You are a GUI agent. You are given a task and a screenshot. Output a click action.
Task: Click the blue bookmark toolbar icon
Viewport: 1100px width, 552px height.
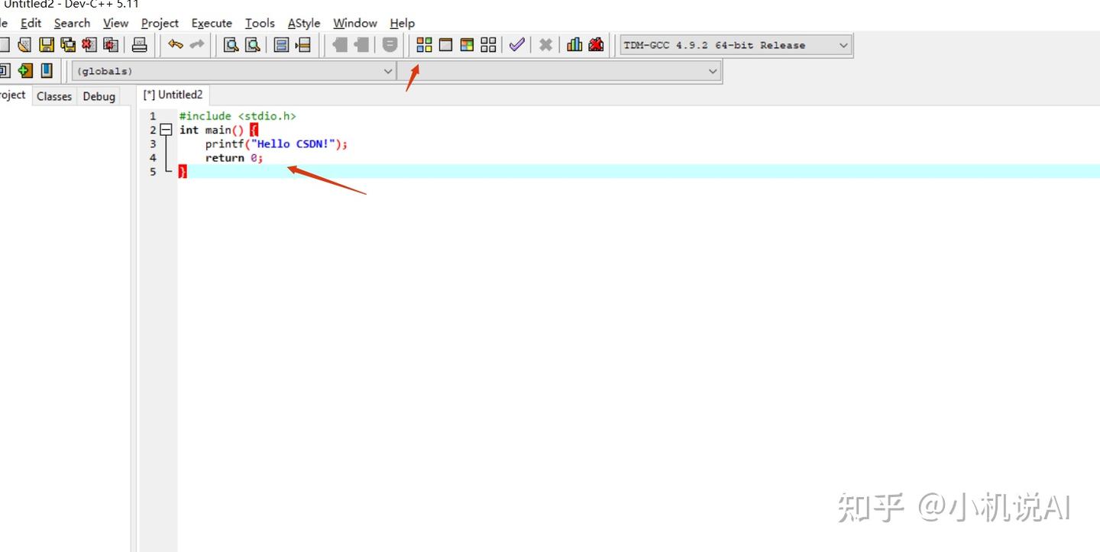[47, 71]
